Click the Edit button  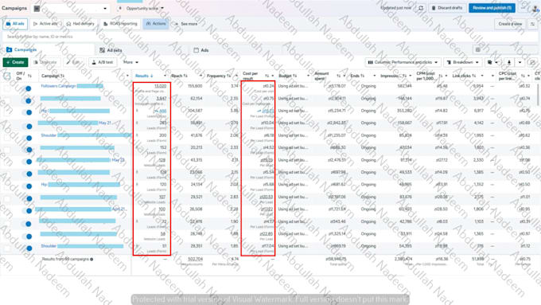coord(73,62)
